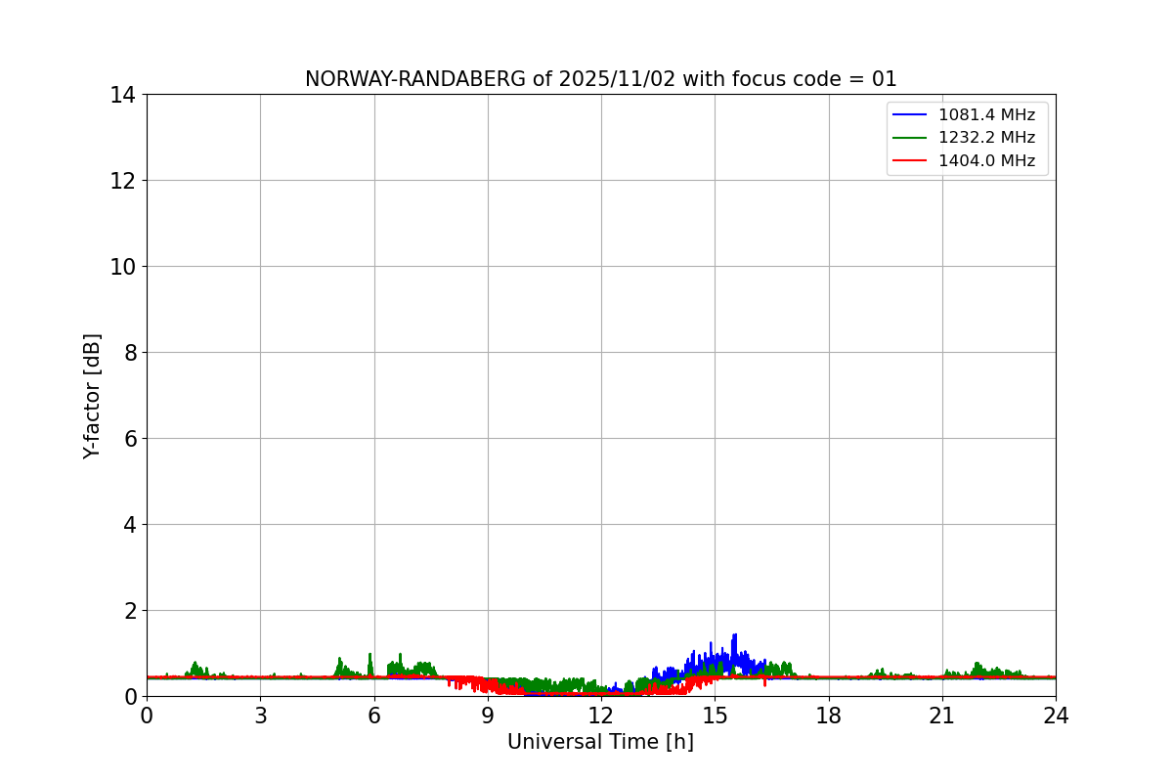Click the x-axis tick label 21
This screenshot has height=782, width=1173.
pos(942,716)
